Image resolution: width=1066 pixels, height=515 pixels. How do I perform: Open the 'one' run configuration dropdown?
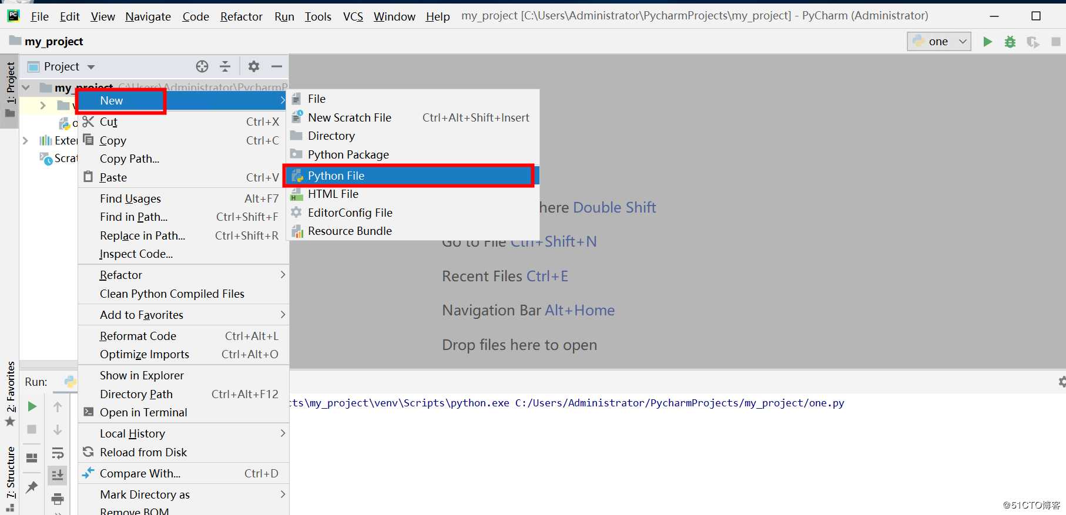(939, 41)
